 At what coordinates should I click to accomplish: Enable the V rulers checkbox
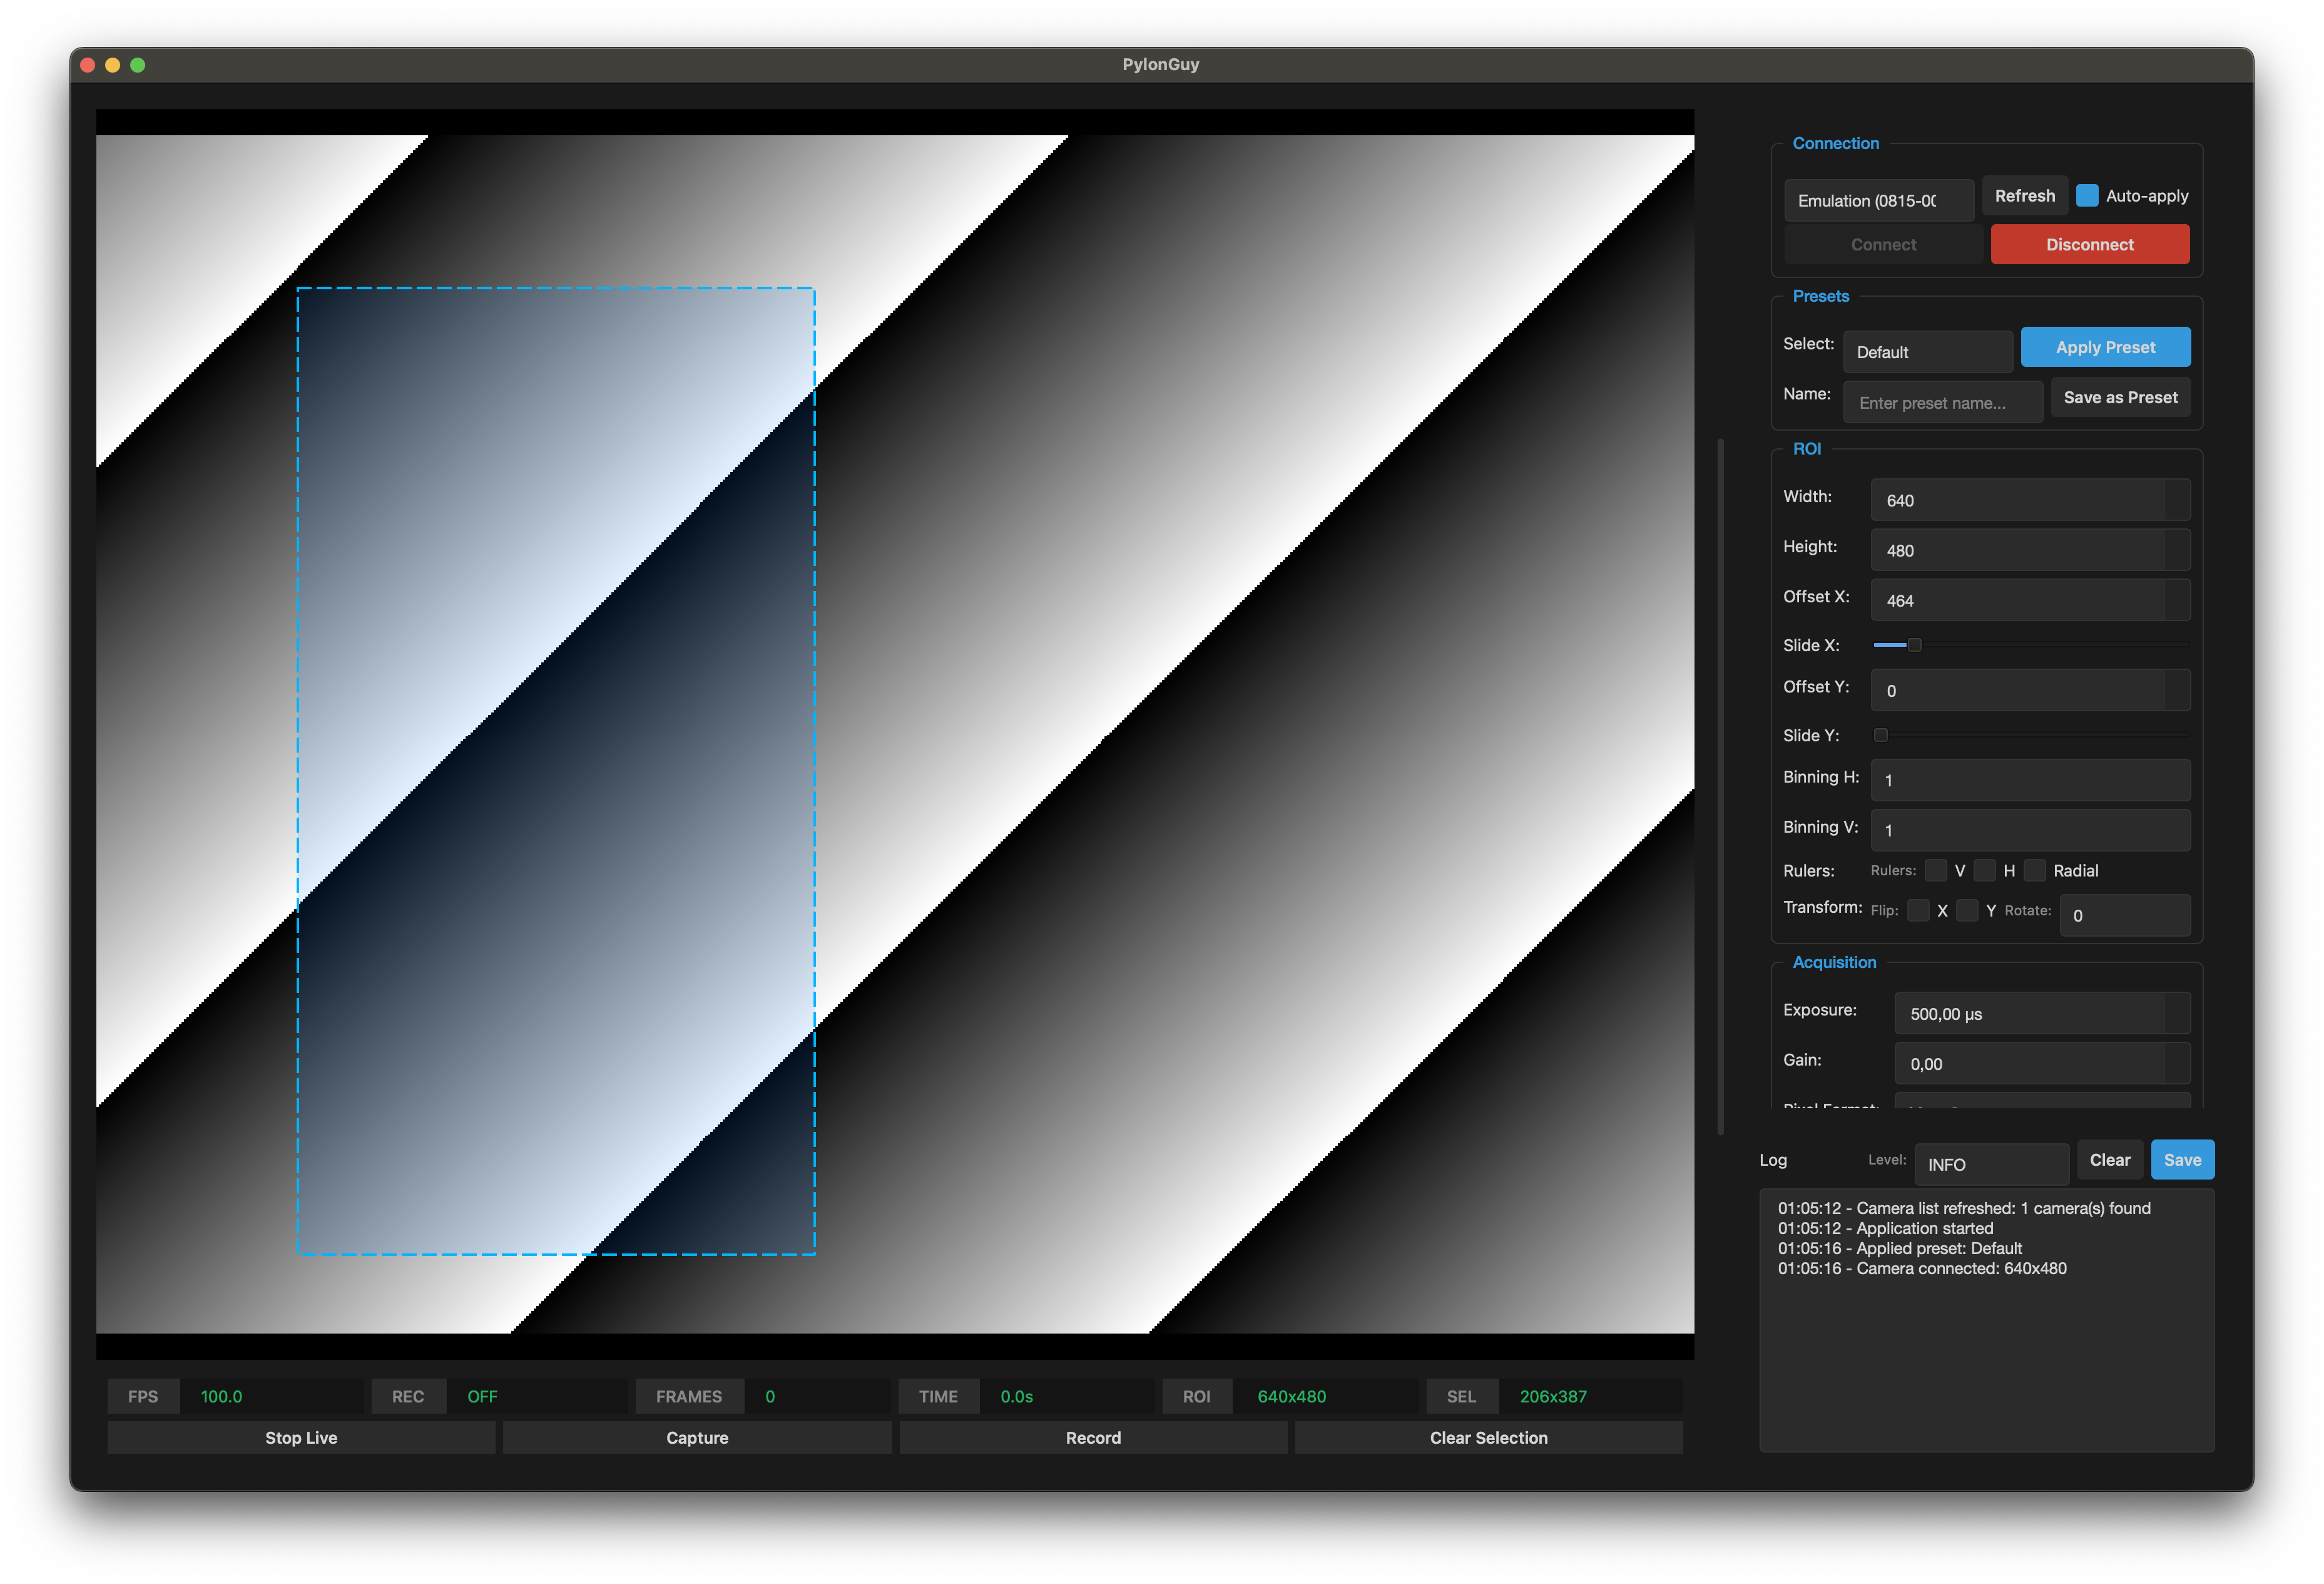coord(1935,870)
